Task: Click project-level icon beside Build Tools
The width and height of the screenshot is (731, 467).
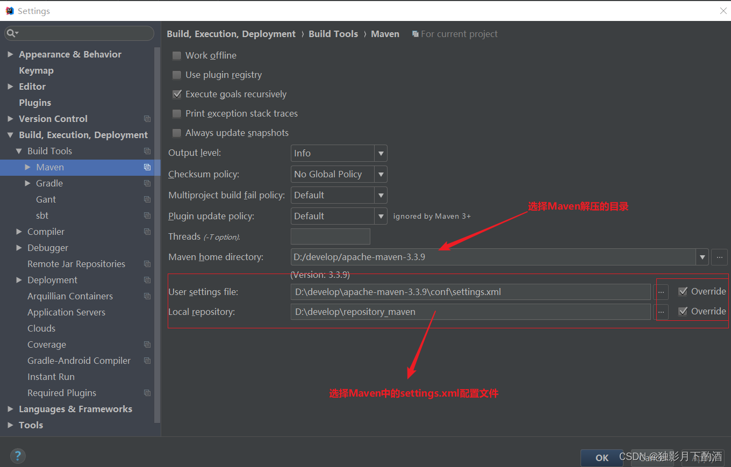Action: pos(147,151)
